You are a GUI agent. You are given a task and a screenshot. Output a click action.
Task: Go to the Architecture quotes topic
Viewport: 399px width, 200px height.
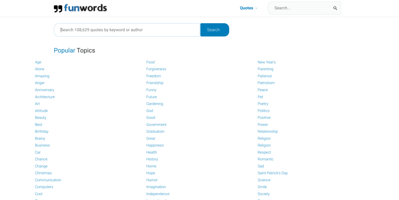pos(45,97)
